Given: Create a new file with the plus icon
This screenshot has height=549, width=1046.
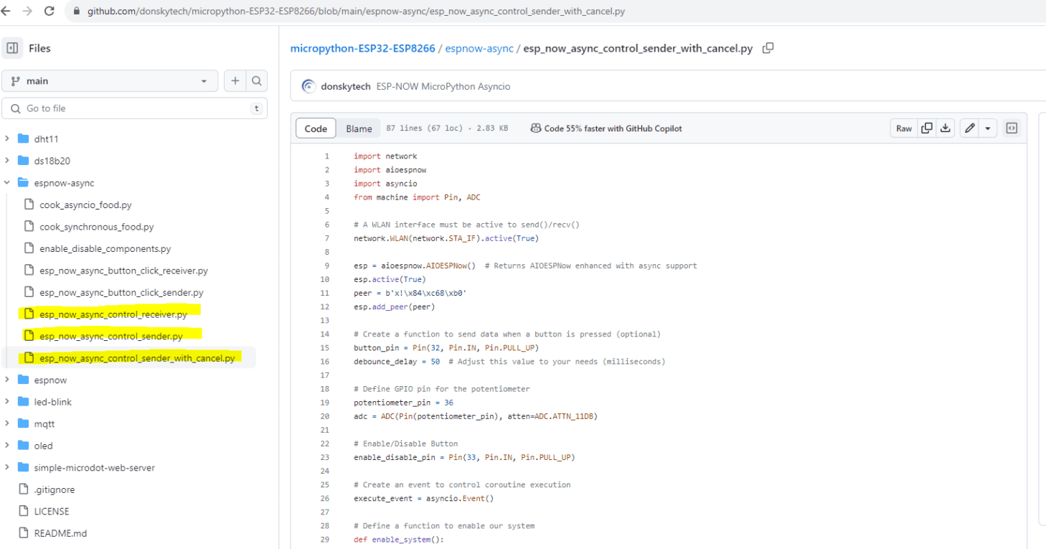Looking at the screenshot, I should point(235,80).
